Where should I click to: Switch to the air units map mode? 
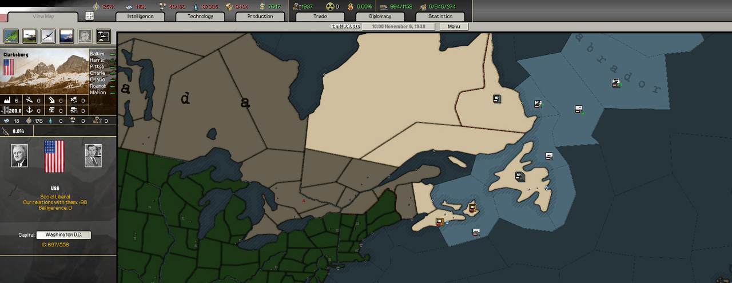tap(48, 37)
